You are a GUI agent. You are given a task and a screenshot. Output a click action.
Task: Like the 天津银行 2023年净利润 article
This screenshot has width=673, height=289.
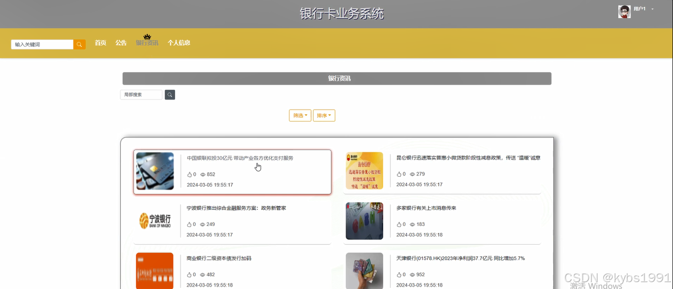coord(399,274)
